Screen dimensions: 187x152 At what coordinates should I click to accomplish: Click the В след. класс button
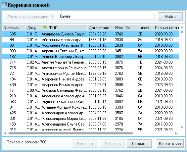point(170,143)
